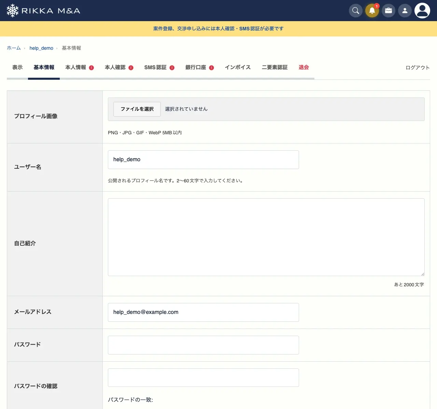Click the 本人確認・SMS認証 banner notice

218,29
